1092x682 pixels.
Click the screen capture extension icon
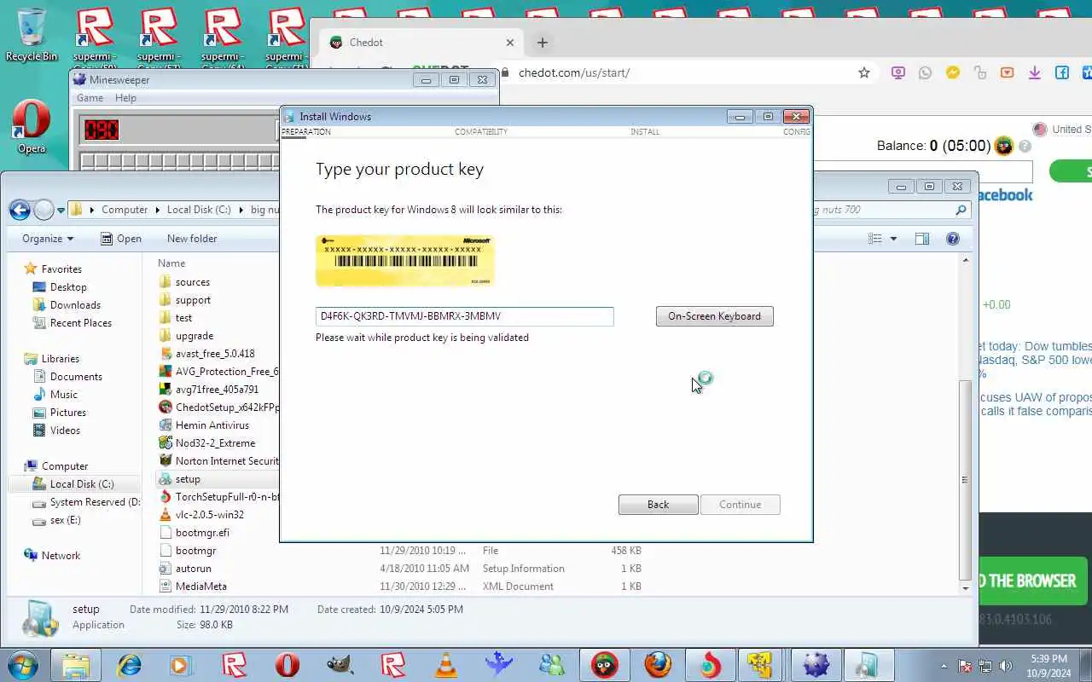tap(898, 72)
